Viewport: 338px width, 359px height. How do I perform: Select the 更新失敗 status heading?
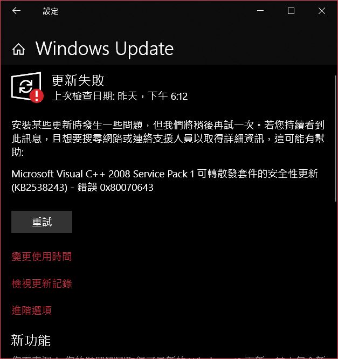click(78, 80)
